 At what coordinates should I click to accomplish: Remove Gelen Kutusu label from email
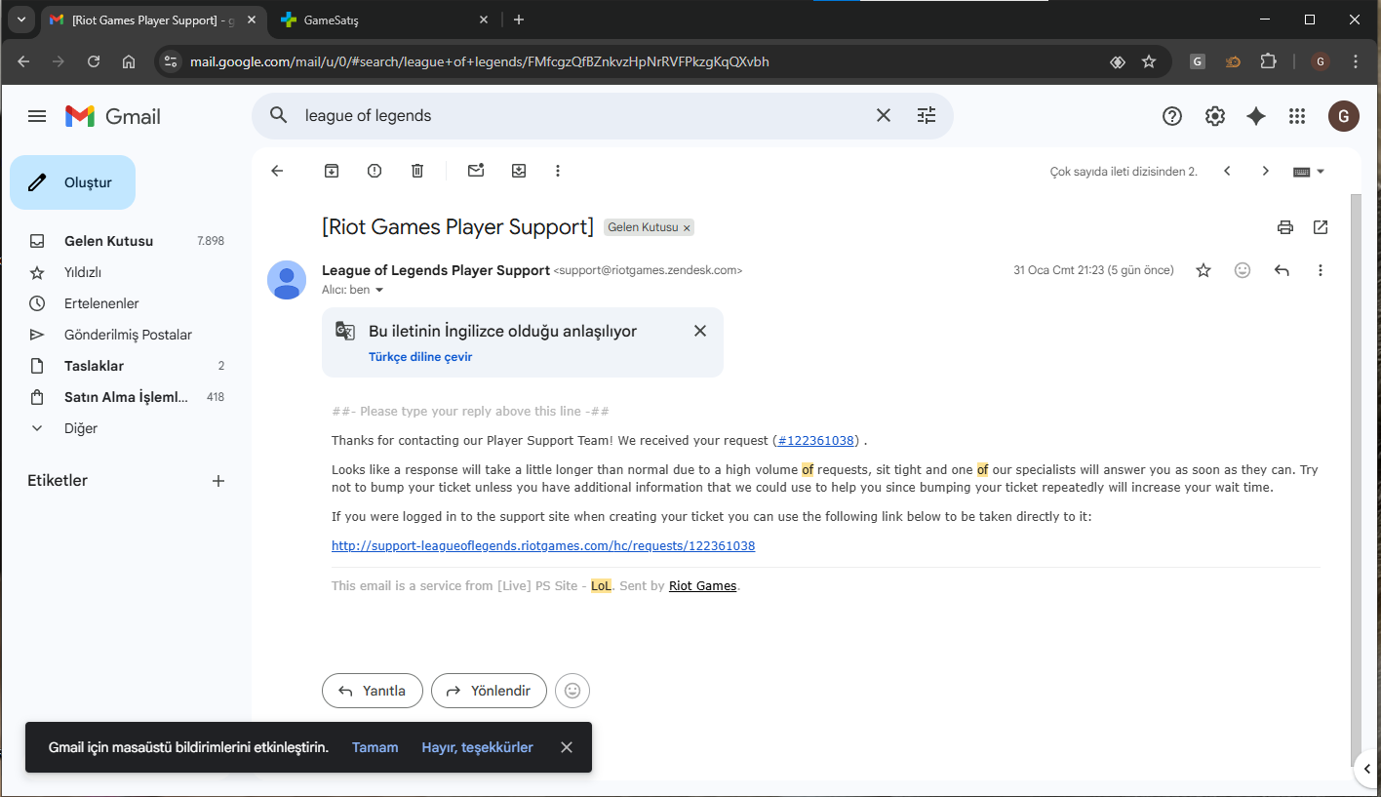[x=687, y=228]
